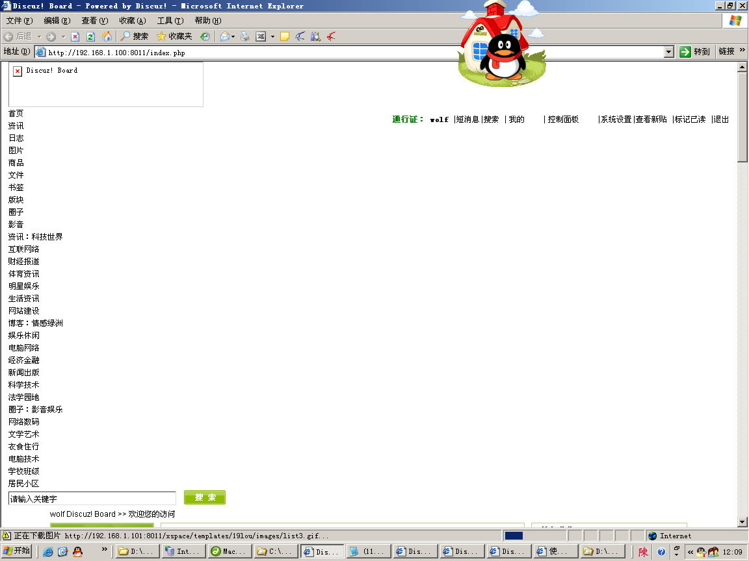This screenshot has height=561, width=749.
Task: Open 短消息 short messages link
Action: [x=467, y=119]
